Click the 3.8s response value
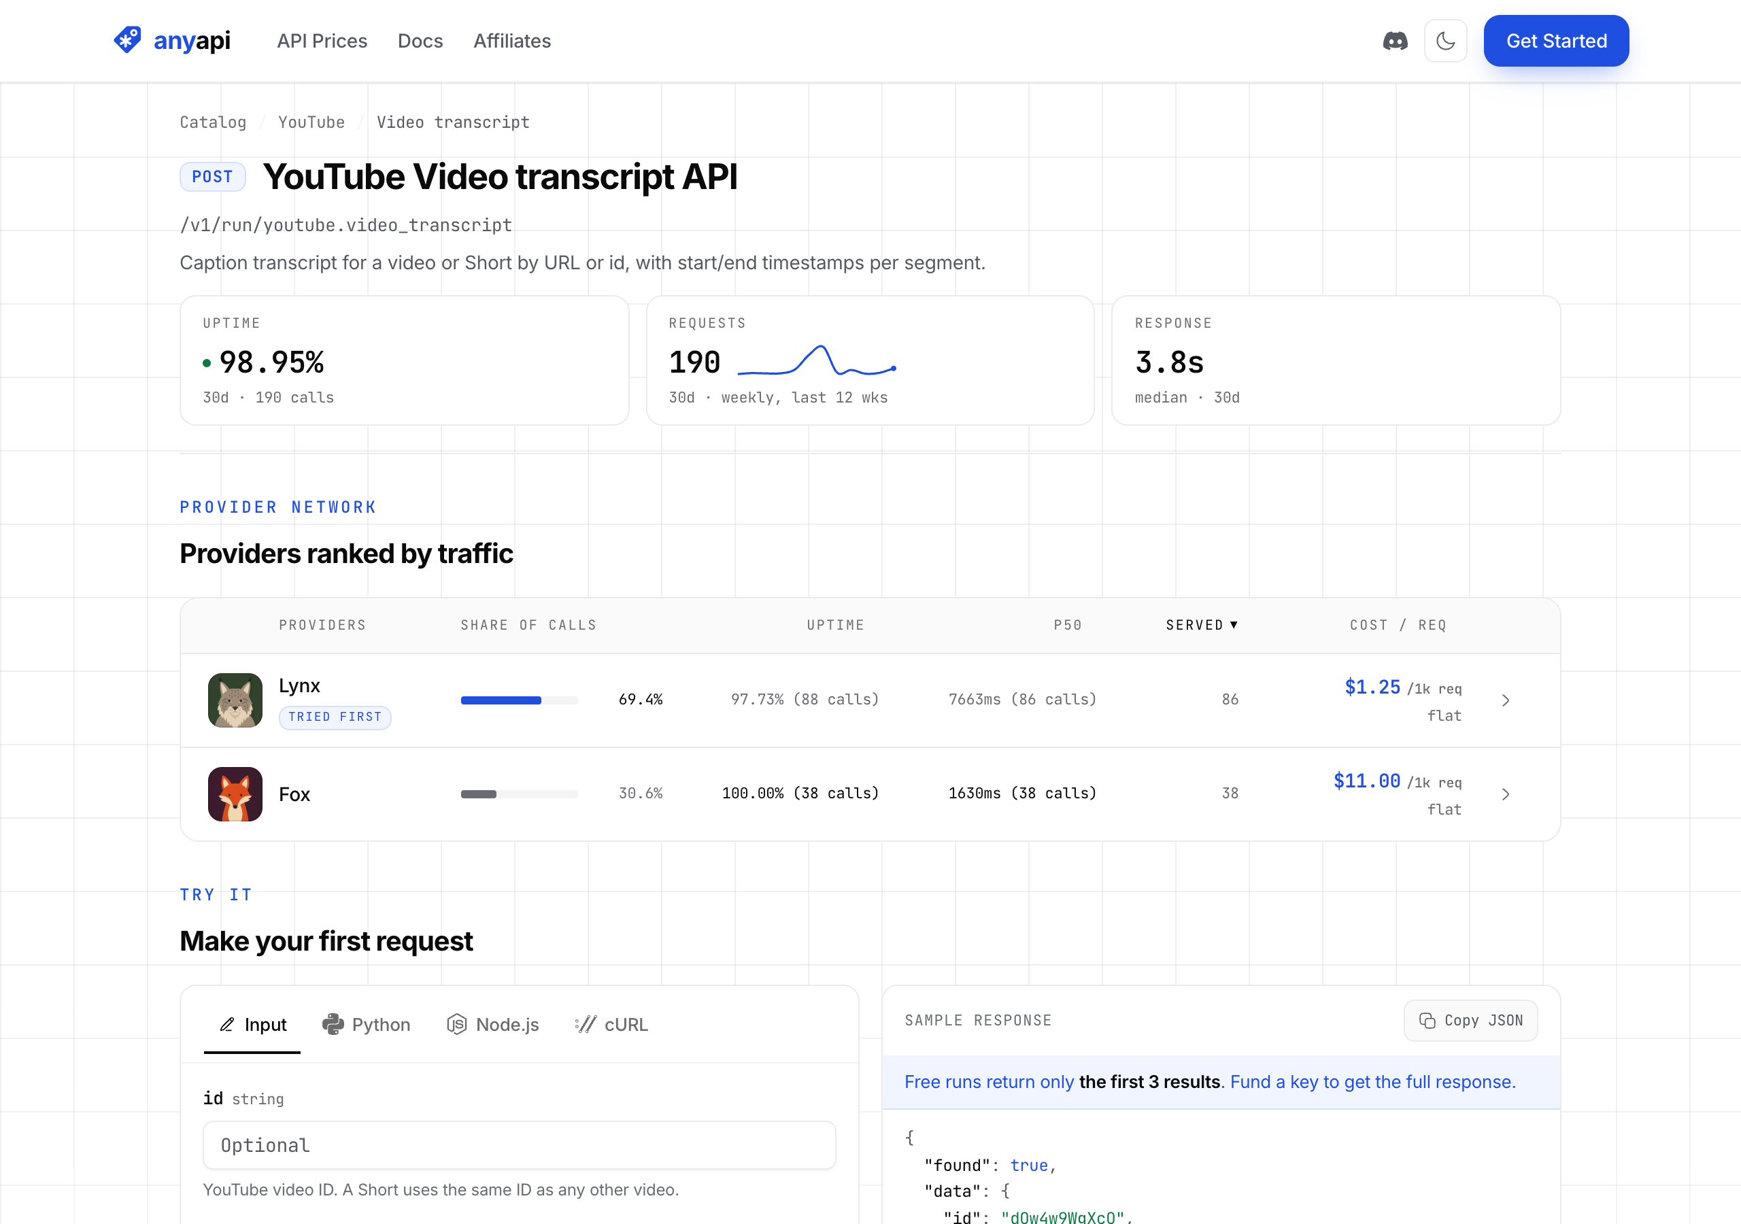1741x1224 pixels. coord(1168,362)
